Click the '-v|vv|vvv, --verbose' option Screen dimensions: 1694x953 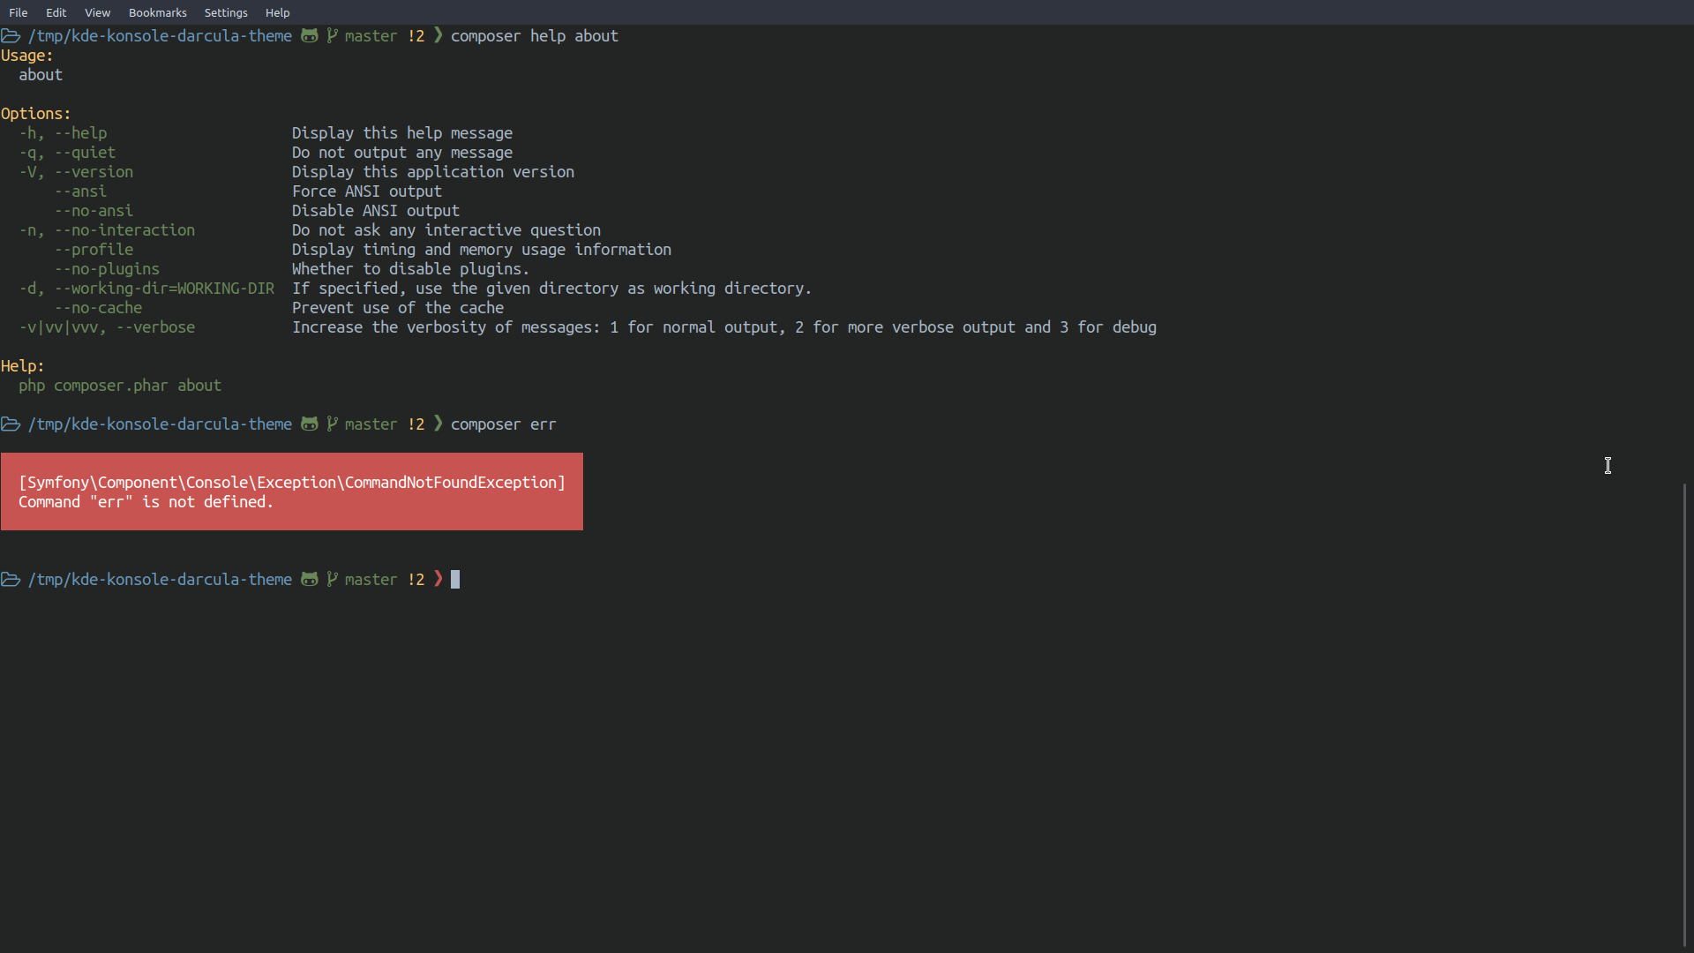[108, 327]
